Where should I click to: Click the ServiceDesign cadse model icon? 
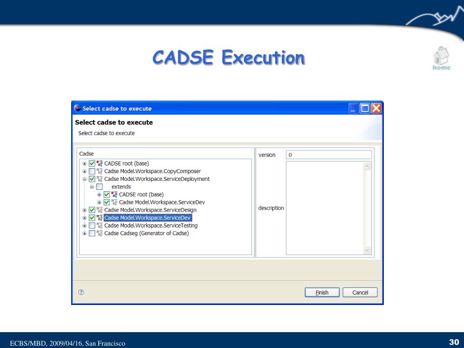click(x=99, y=210)
